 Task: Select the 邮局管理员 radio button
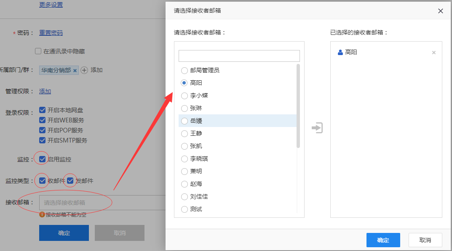point(184,71)
